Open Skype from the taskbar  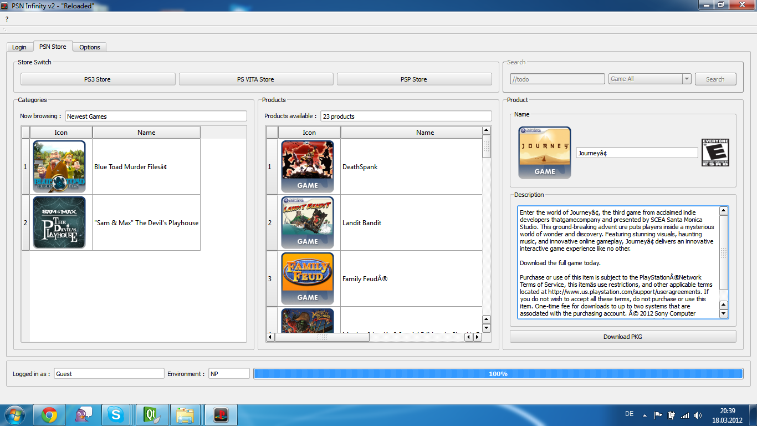(117, 415)
